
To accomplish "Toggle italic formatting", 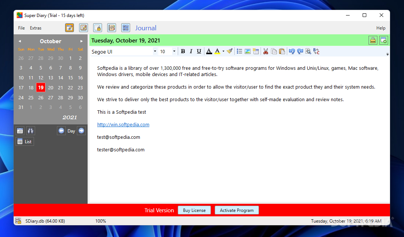I will click(x=191, y=51).
